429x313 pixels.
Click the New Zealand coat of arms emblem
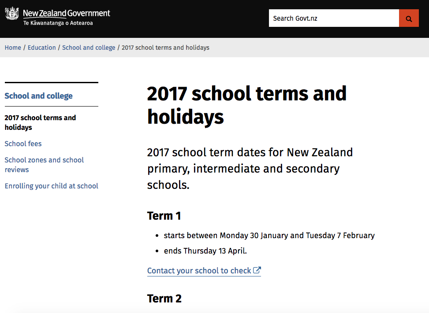[12, 13]
